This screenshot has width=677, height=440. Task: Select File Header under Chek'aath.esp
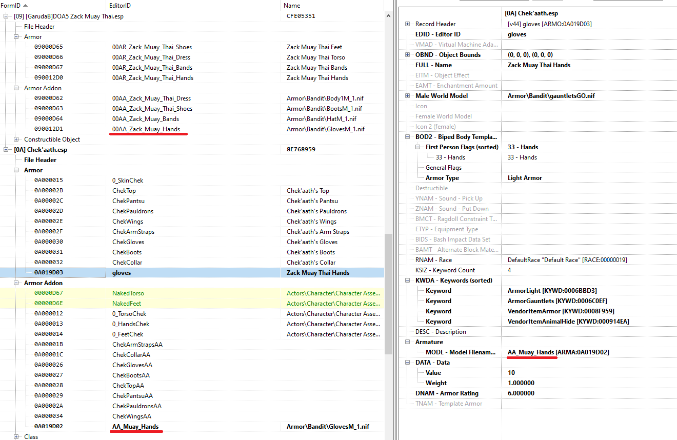pyautogui.click(x=40, y=160)
